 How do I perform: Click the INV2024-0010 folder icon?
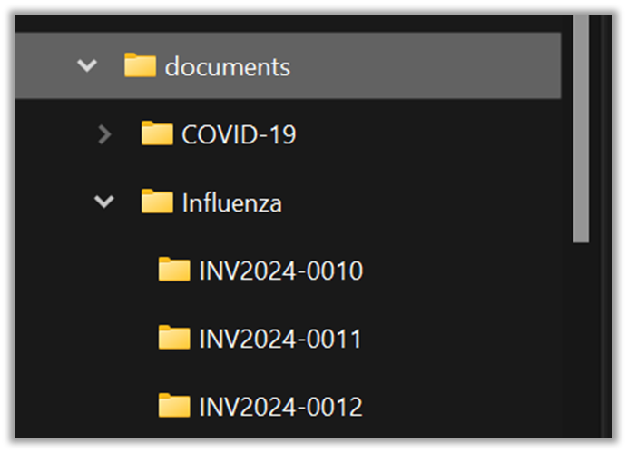(174, 271)
